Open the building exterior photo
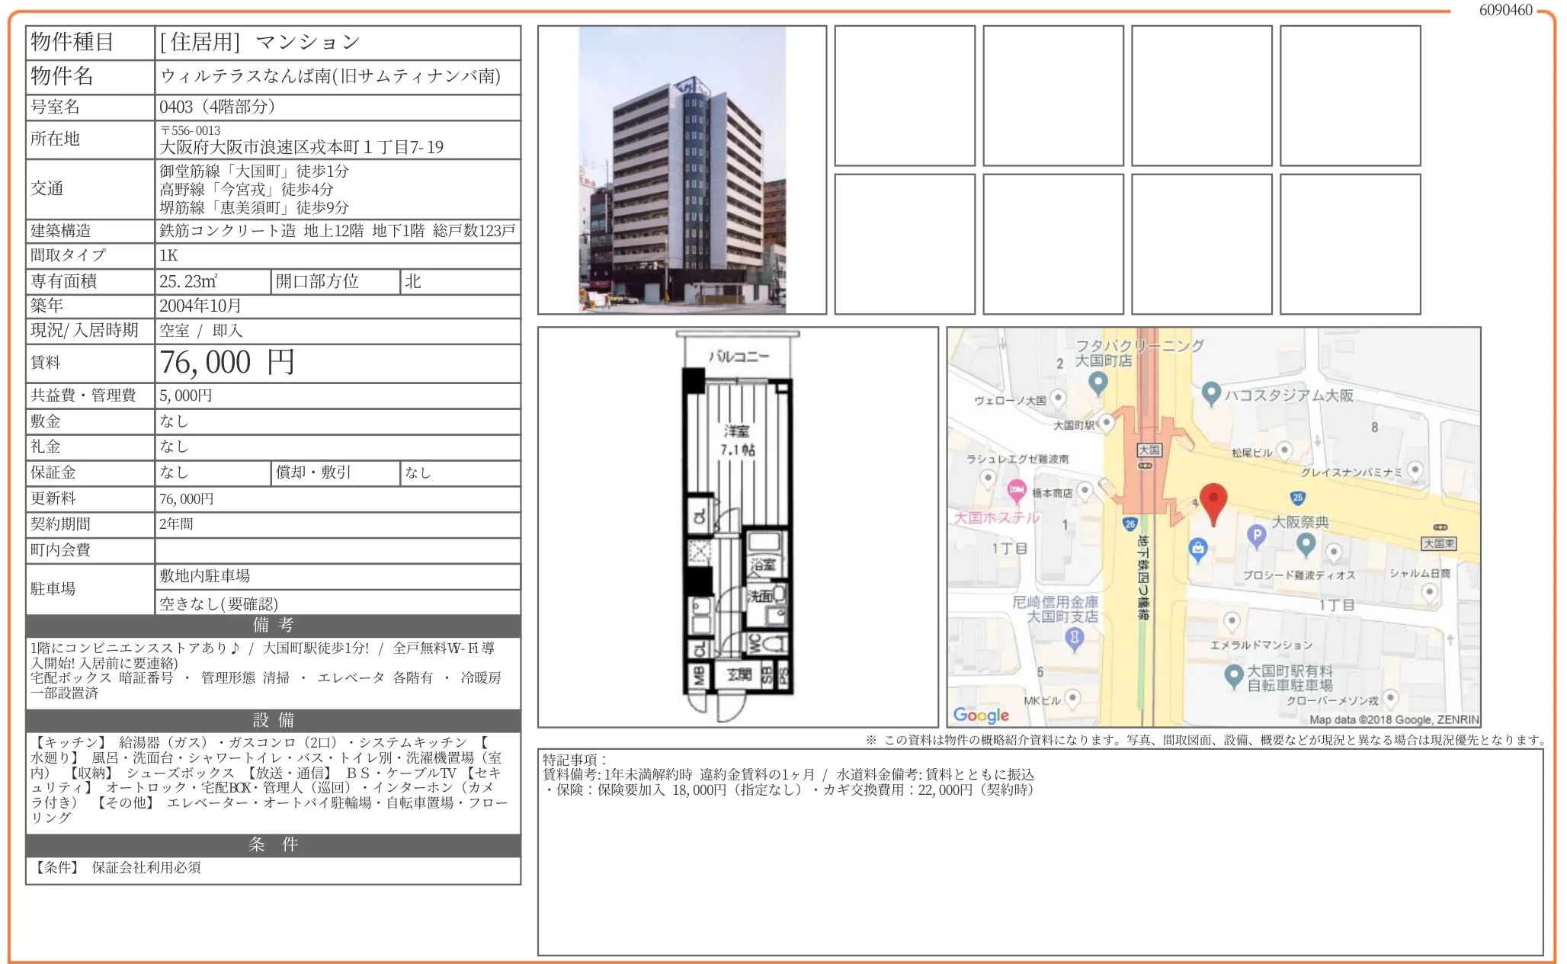This screenshot has width=1567, height=964. click(x=681, y=170)
